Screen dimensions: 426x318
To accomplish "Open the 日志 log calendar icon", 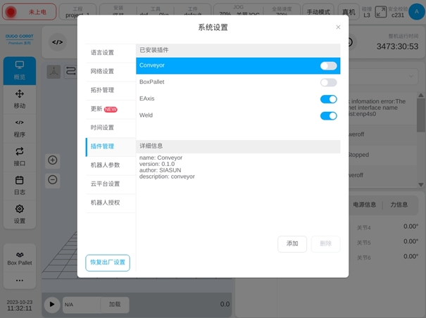I will point(19,184).
